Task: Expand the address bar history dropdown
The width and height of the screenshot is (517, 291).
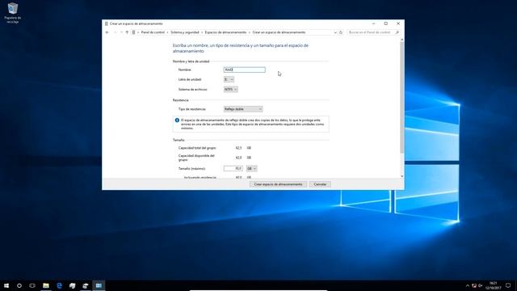Action: tap(335, 32)
